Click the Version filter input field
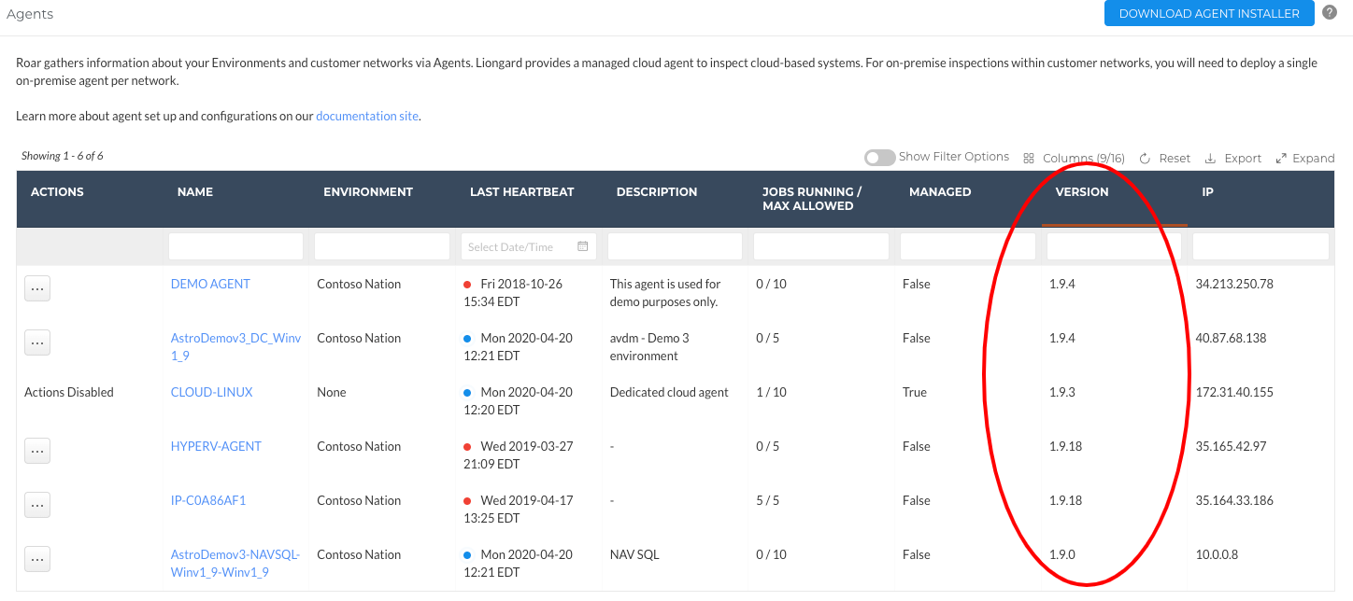This screenshot has height=601, width=1353. point(1114,246)
